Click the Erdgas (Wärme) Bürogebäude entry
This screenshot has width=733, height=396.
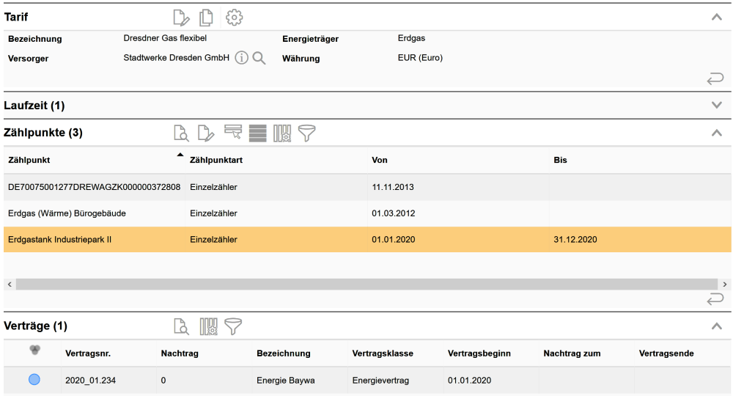pos(67,213)
